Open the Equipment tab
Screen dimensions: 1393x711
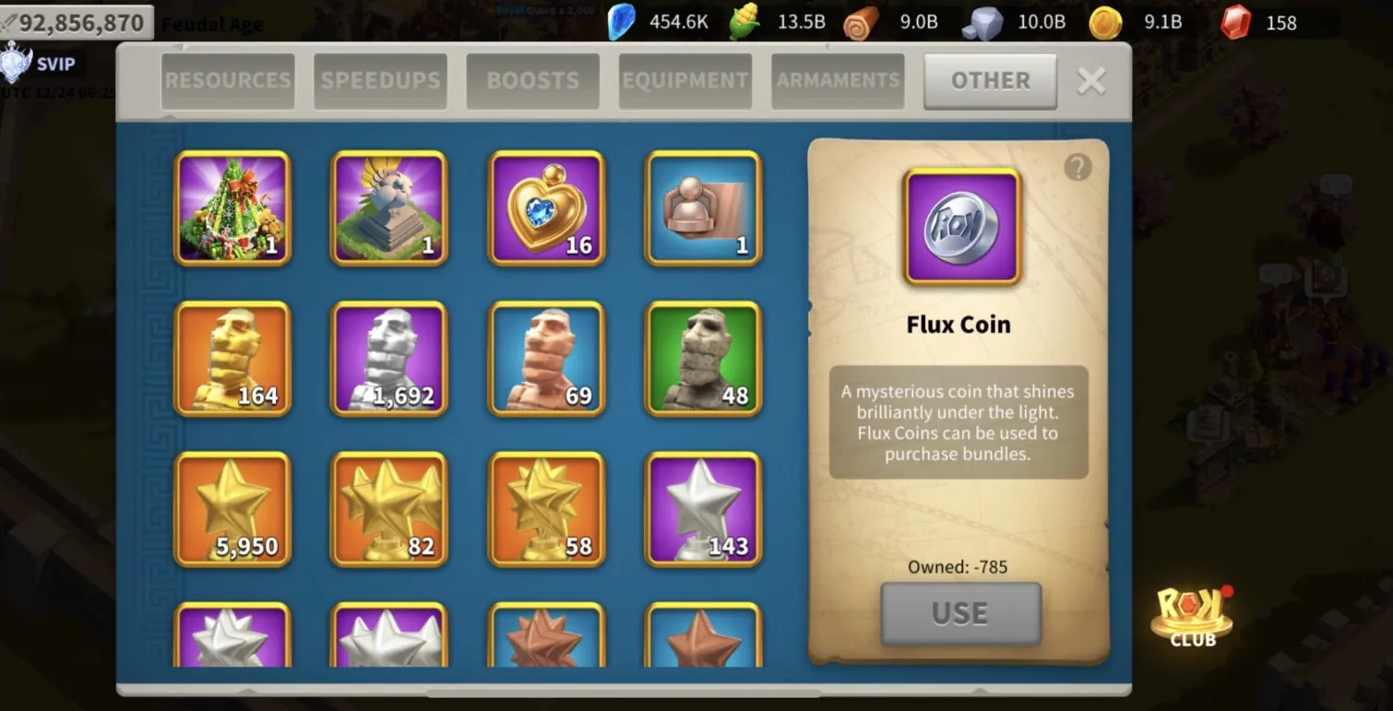pos(685,80)
